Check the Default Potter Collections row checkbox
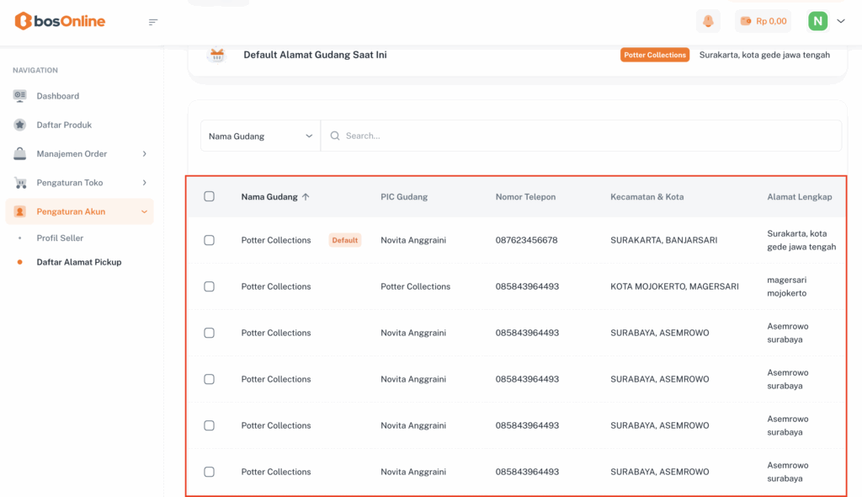This screenshot has height=497, width=862. pyautogui.click(x=210, y=240)
